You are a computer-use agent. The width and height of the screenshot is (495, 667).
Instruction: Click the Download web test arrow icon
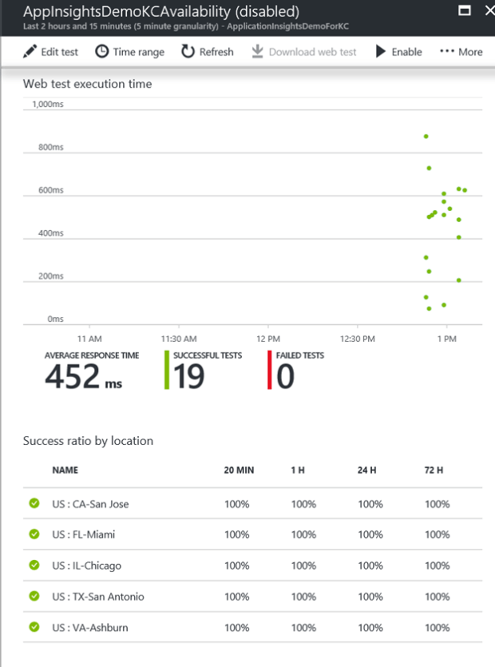pos(257,52)
